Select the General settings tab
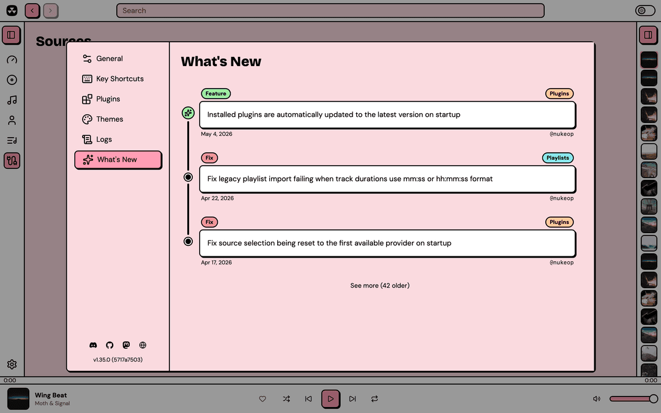This screenshot has width=661, height=413. coord(118,59)
